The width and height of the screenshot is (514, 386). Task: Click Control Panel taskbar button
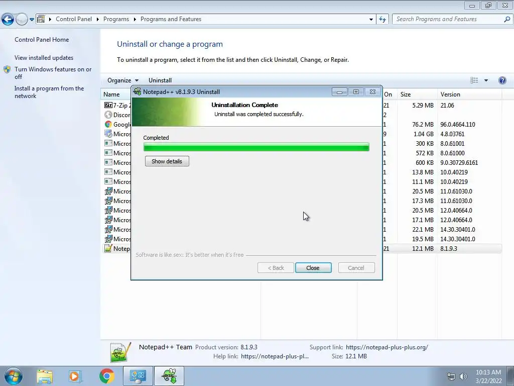138,376
